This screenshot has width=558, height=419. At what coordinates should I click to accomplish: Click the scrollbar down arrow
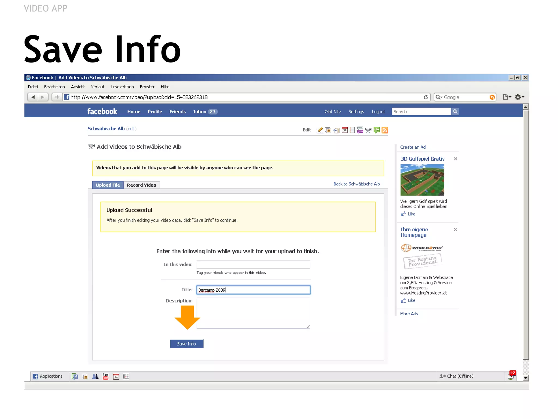pos(526,378)
